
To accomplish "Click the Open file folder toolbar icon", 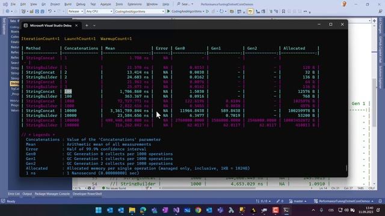I will pos(32,11).
